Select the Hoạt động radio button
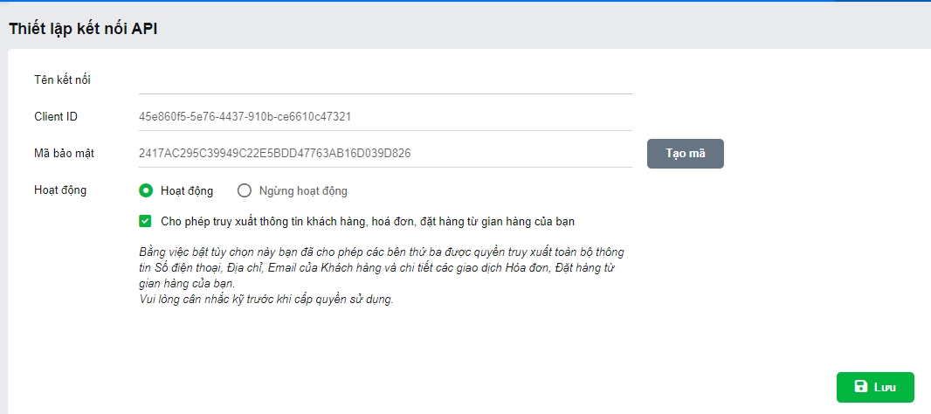 146,190
